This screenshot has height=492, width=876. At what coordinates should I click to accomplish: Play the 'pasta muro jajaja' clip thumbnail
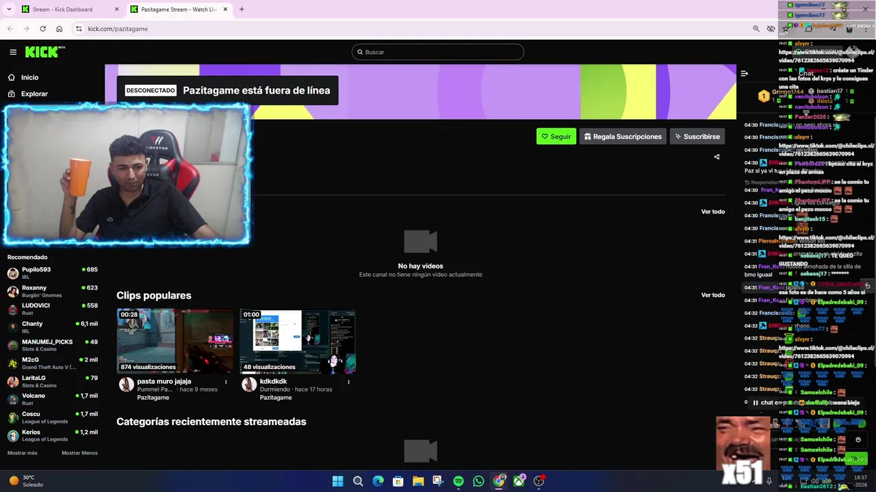click(175, 341)
